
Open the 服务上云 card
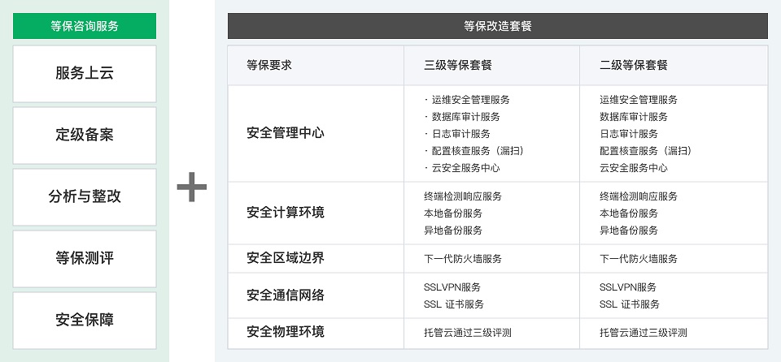point(85,74)
